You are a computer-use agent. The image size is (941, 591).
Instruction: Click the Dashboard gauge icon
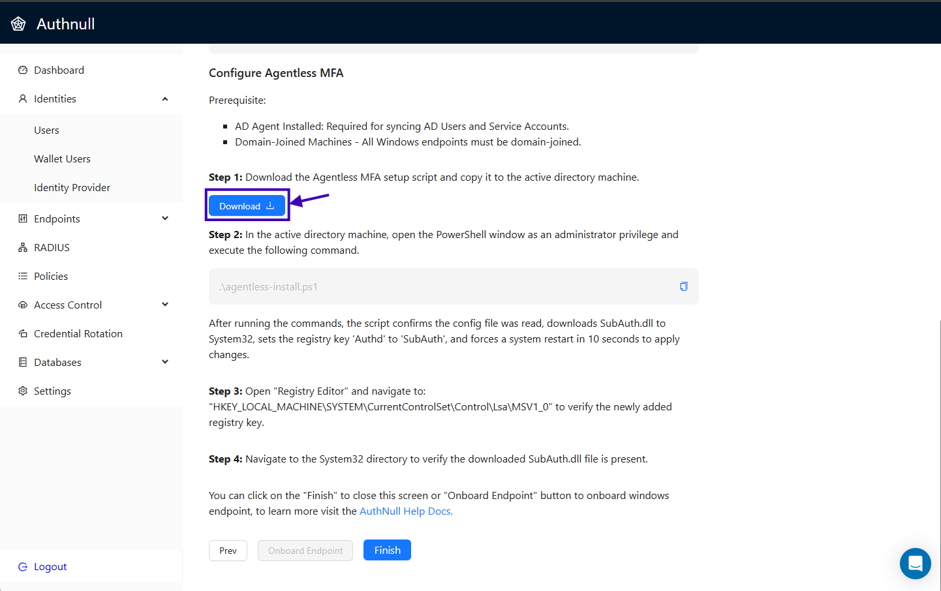click(23, 70)
